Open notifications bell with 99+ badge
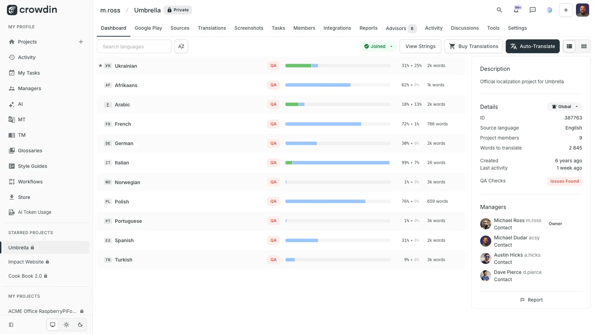The height and width of the screenshot is (334, 595). click(516, 10)
